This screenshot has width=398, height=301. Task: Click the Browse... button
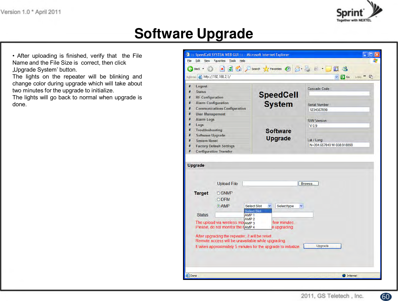click(x=308, y=184)
